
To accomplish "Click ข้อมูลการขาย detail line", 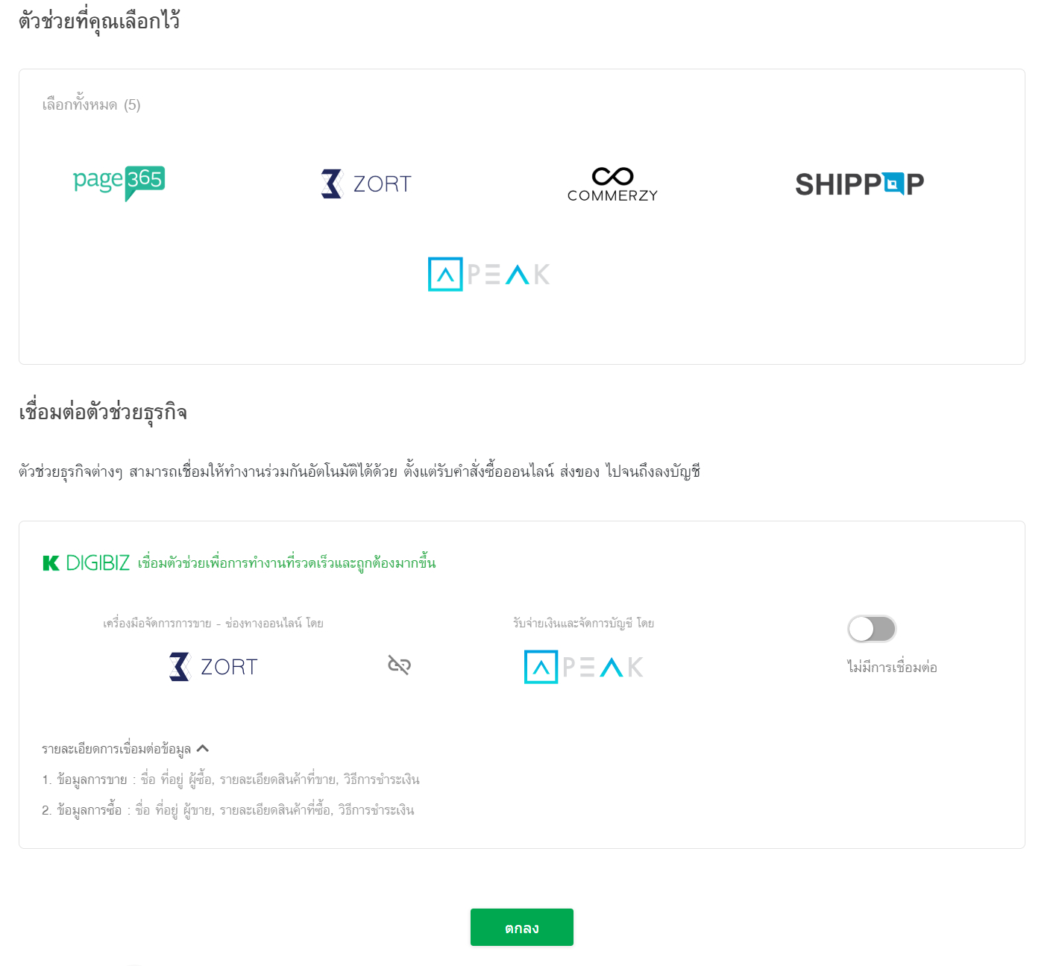I will (x=230, y=780).
